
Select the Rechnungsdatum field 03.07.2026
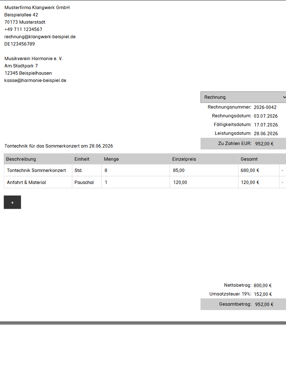[266, 116]
